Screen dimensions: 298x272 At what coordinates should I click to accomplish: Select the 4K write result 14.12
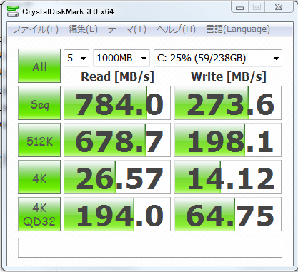point(228,177)
